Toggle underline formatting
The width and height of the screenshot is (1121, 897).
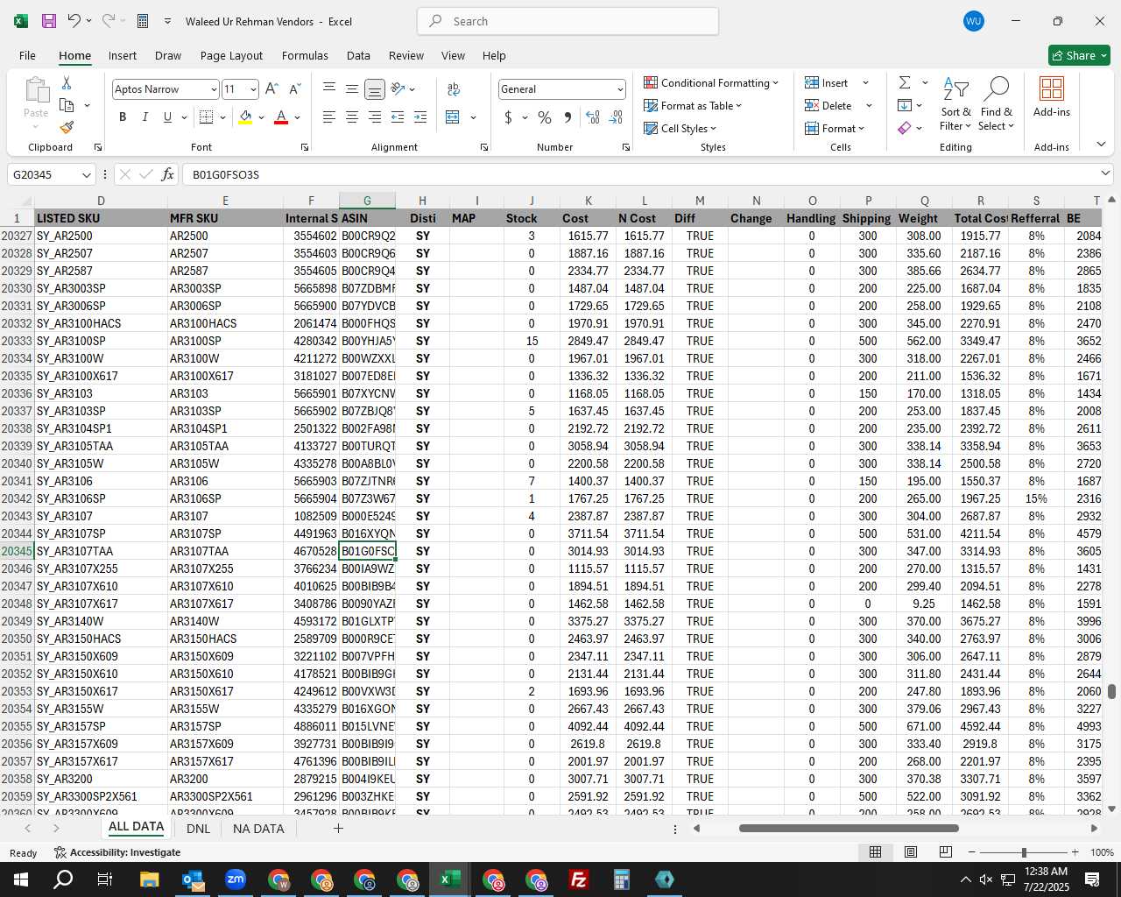click(x=167, y=117)
